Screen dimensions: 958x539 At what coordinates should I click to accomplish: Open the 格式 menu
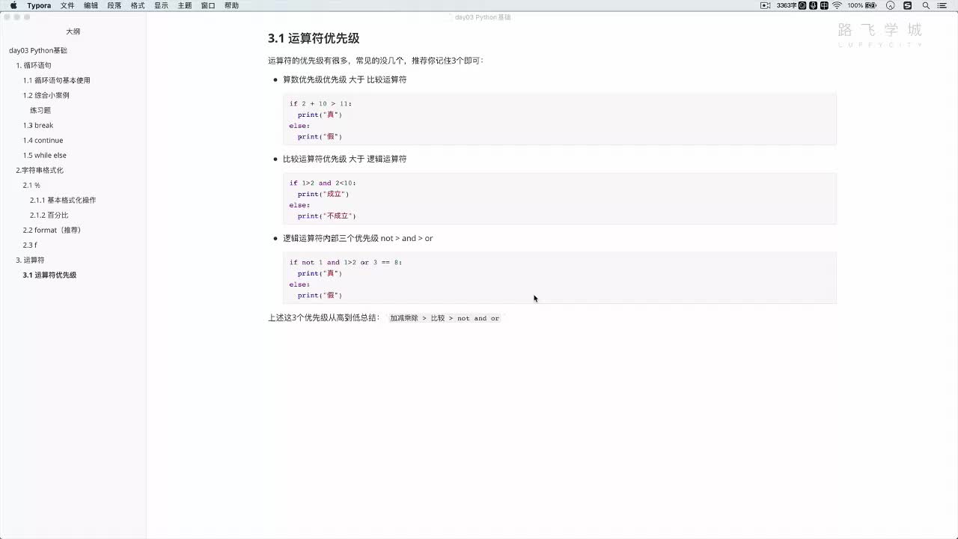138,5
